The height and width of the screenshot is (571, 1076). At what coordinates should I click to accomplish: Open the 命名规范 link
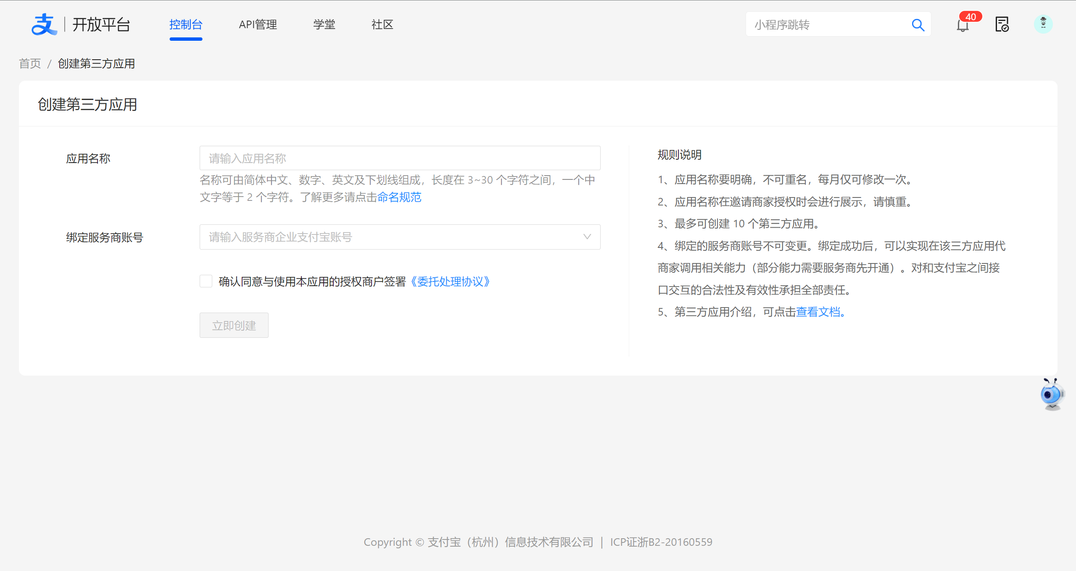[x=399, y=197]
